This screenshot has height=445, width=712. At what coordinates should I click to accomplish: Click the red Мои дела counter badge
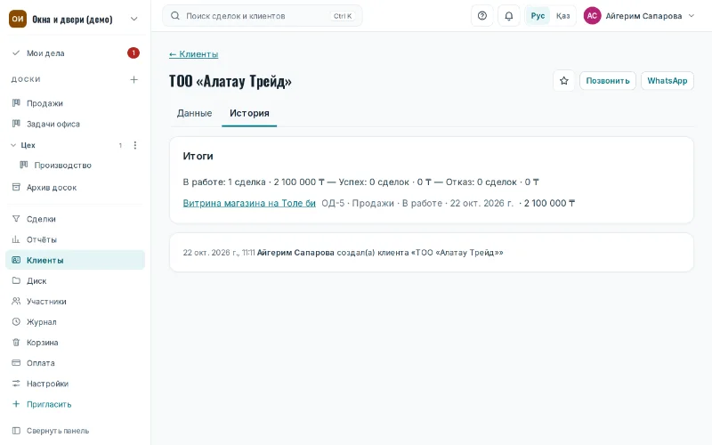133,53
